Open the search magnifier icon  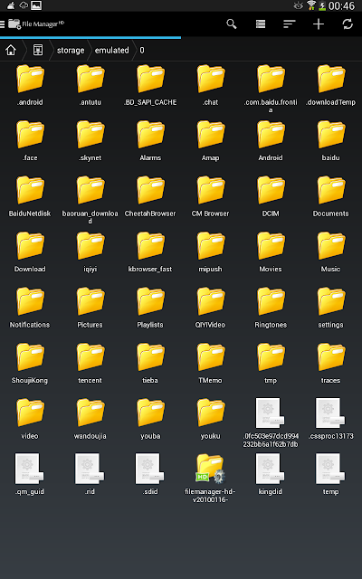[x=232, y=24]
